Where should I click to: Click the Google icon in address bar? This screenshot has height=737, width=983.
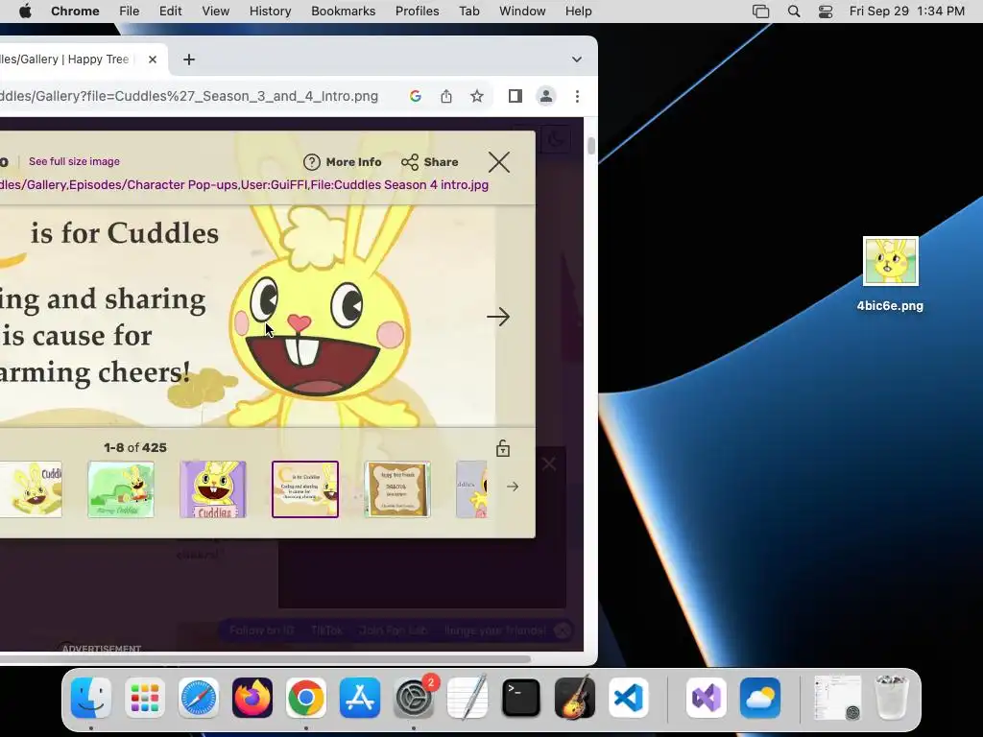pyautogui.click(x=415, y=96)
